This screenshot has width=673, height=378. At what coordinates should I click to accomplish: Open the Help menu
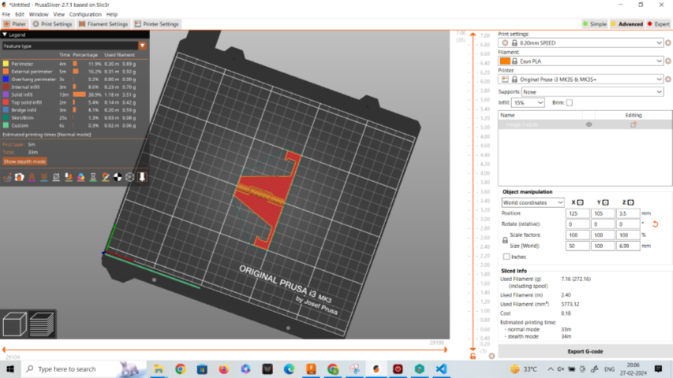[111, 14]
